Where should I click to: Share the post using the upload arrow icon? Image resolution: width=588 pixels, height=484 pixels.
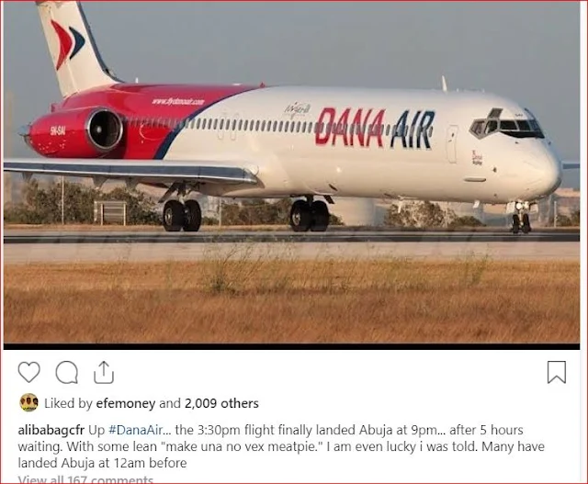104,372
